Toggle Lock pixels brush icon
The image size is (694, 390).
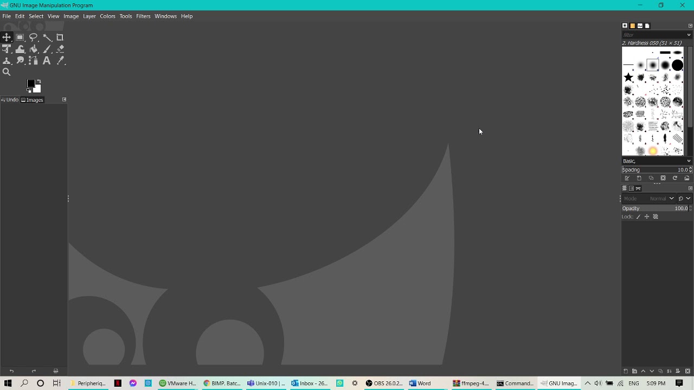coord(638,217)
